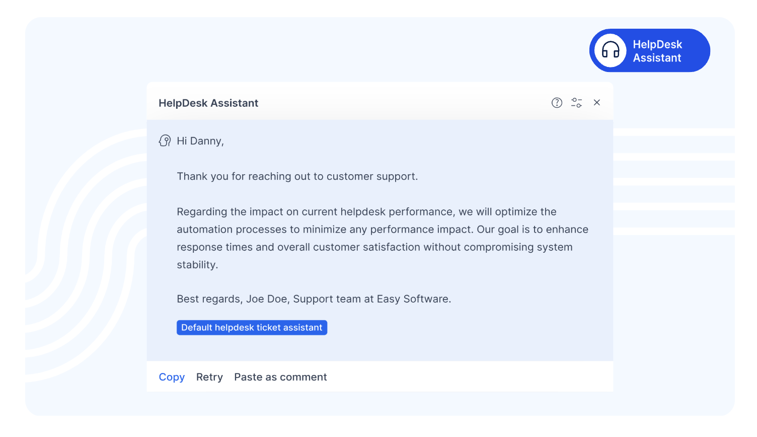Retry generating the response
Image resolution: width=757 pixels, height=437 pixels.
[209, 377]
